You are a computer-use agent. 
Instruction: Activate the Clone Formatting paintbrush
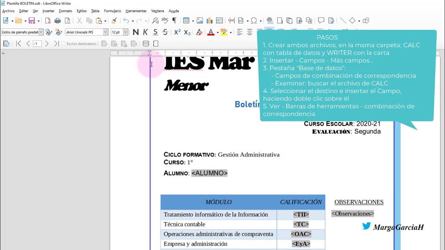pos(114,21)
